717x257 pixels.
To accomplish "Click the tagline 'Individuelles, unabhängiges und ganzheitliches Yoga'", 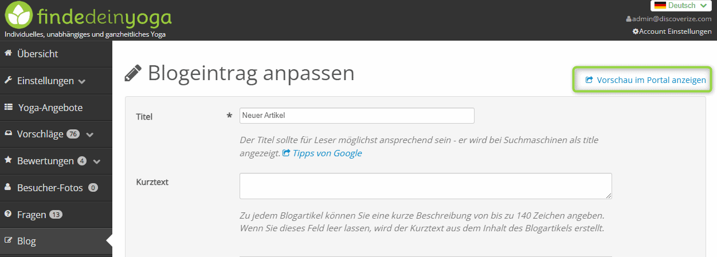I will 85,34.
